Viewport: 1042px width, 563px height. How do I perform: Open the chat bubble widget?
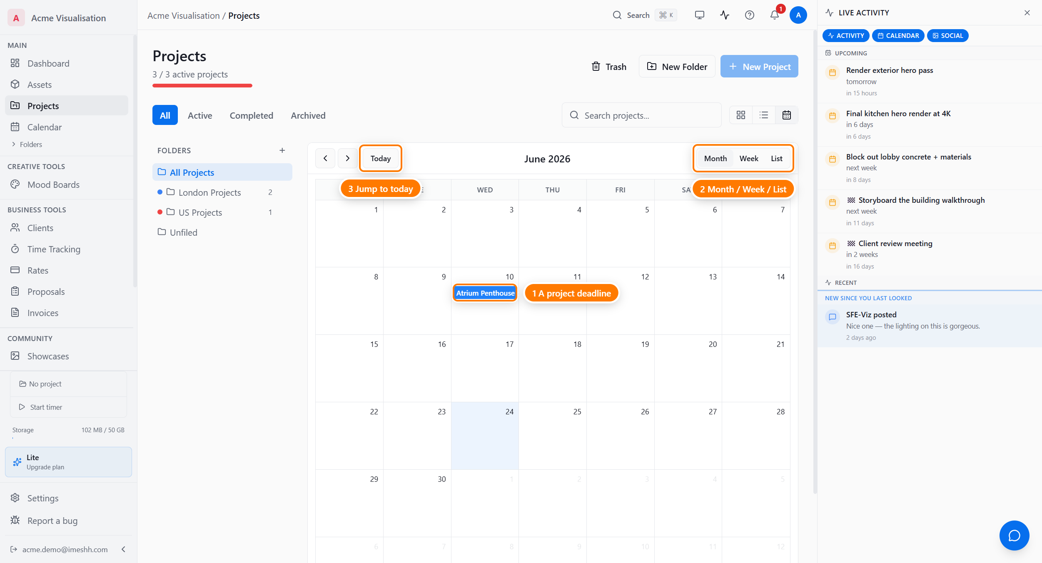pos(1014,536)
